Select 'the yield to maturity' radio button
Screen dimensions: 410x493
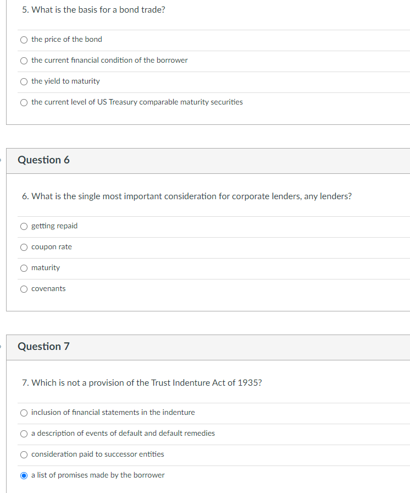pyautogui.click(x=24, y=81)
